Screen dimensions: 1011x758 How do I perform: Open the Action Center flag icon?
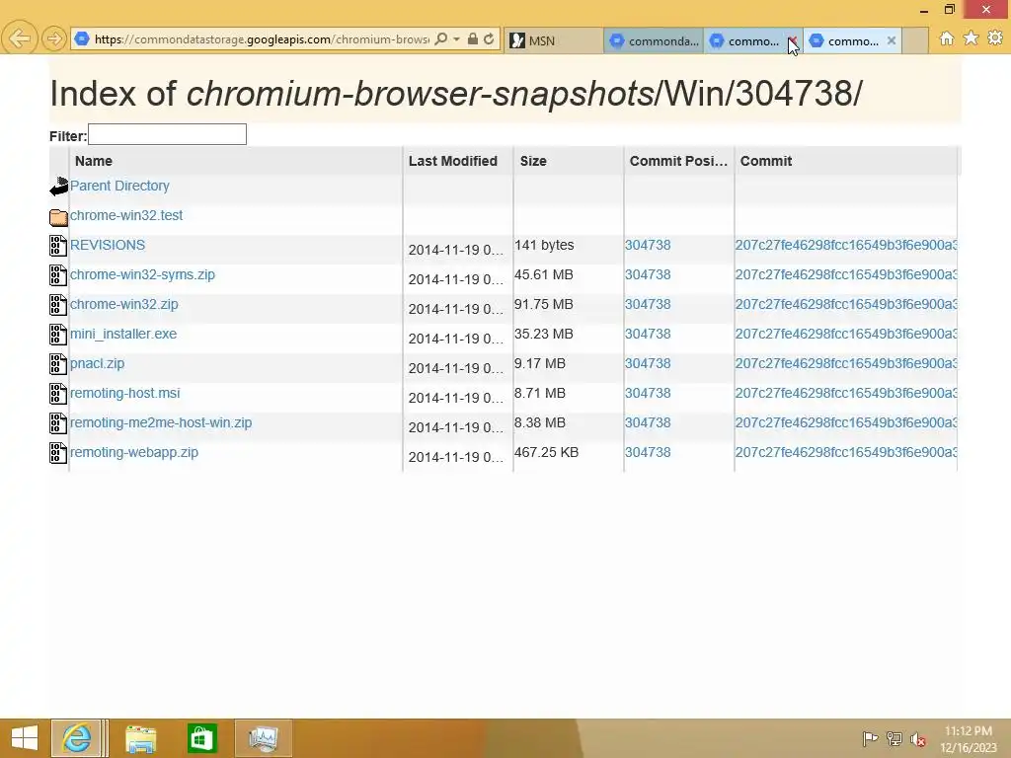coord(870,738)
